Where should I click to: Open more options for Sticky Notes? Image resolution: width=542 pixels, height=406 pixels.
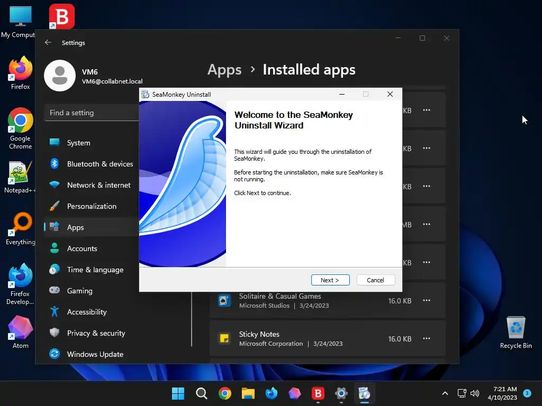click(427, 338)
